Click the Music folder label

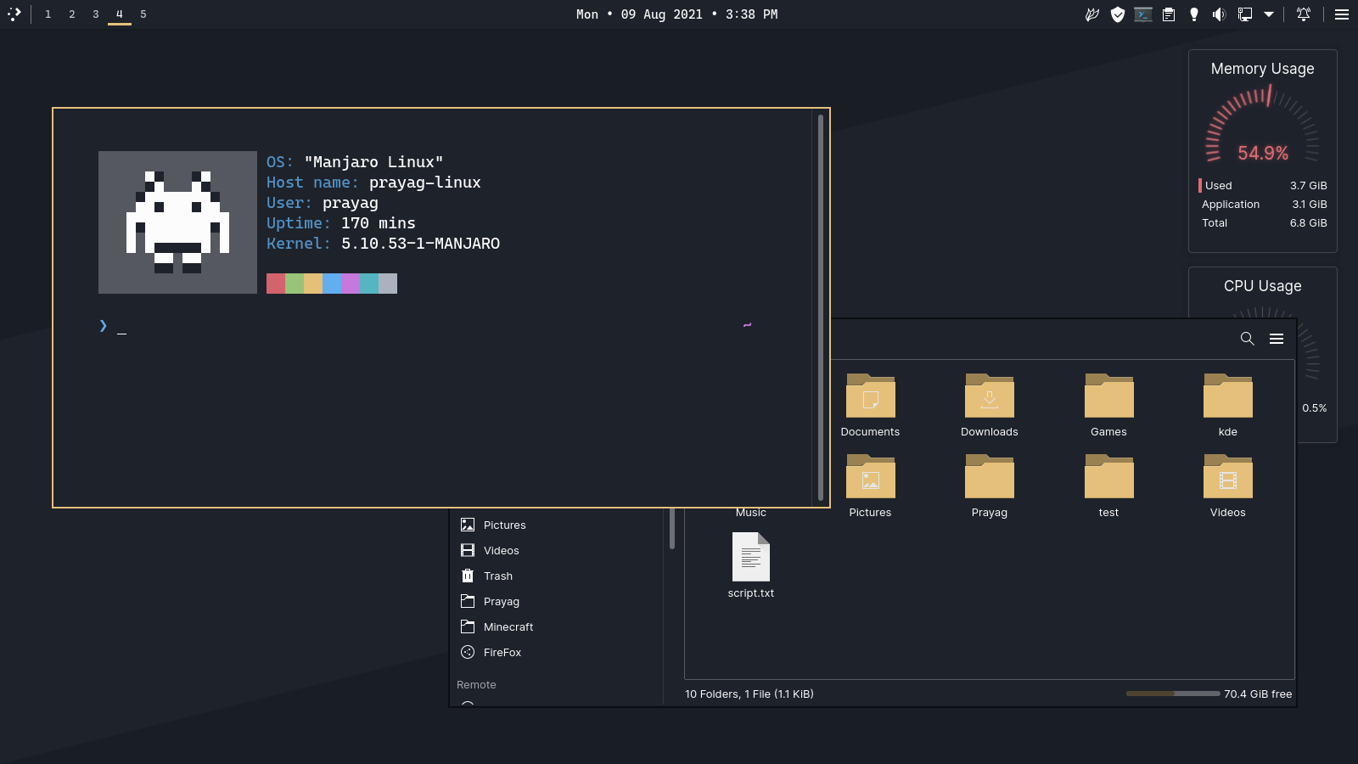click(751, 513)
